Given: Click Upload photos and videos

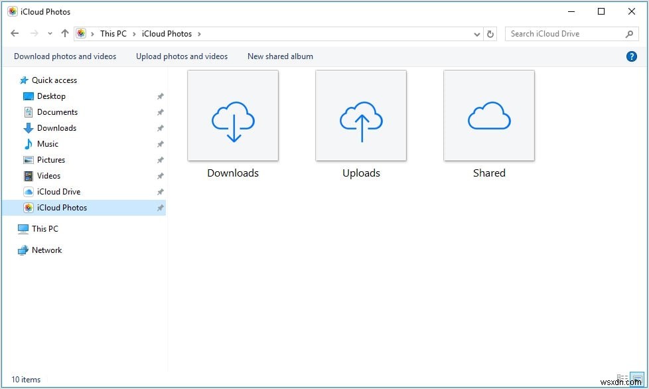Looking at the screenshot, I should pyautogui.click(x=181, y=56).
